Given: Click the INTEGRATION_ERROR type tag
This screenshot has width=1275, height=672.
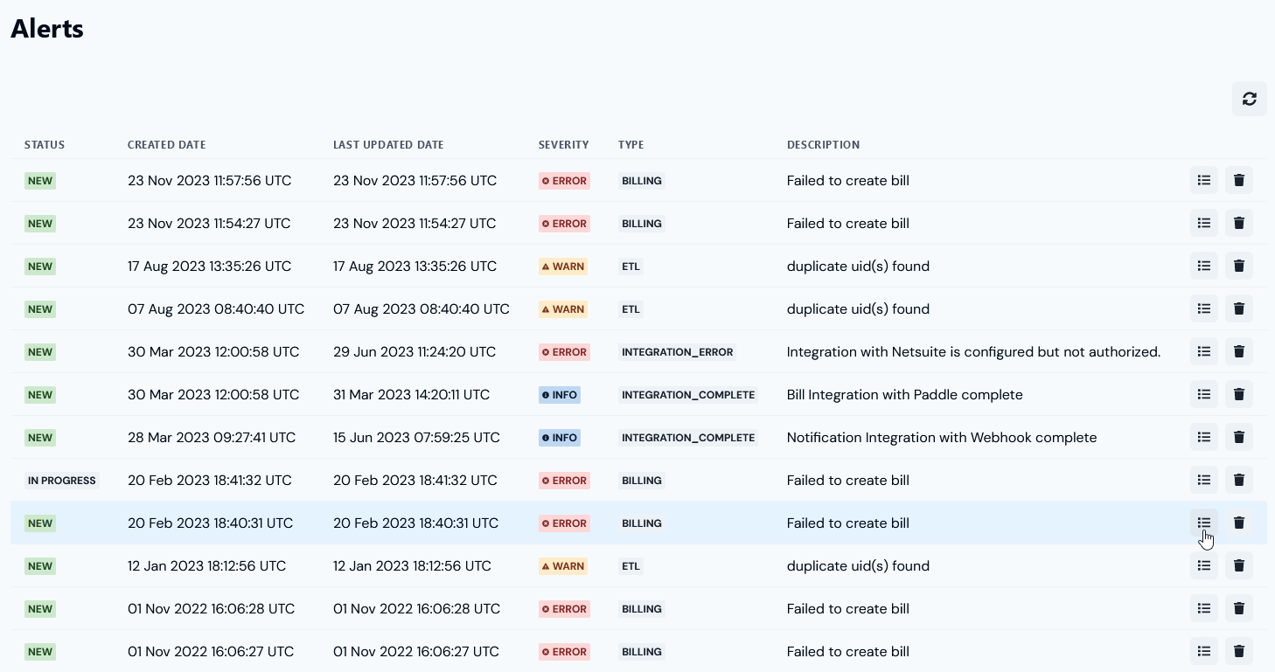Looking at the screenshot, I should [x=678, y=352].
